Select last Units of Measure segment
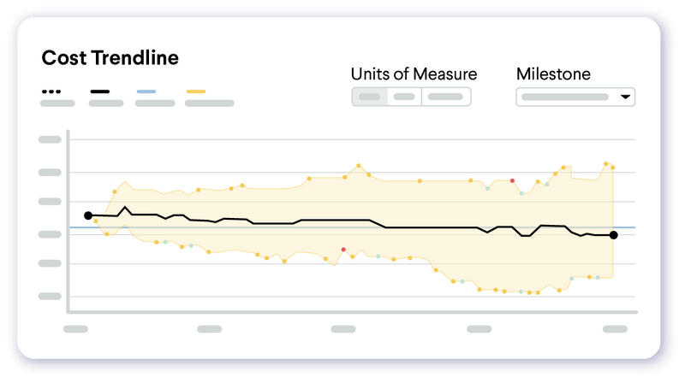Image resolution: width=685 pixels, height=383 pixels. [446, 97]
